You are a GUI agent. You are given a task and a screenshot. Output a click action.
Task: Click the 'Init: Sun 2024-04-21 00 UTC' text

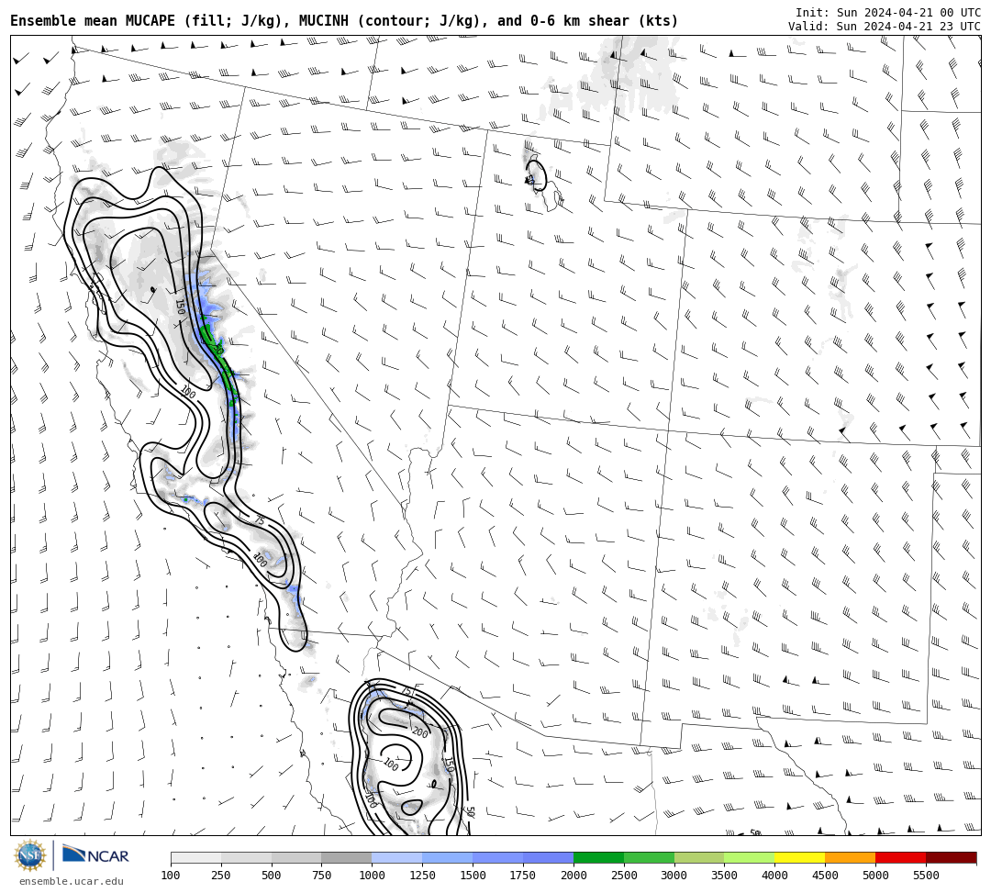point(888,12)
